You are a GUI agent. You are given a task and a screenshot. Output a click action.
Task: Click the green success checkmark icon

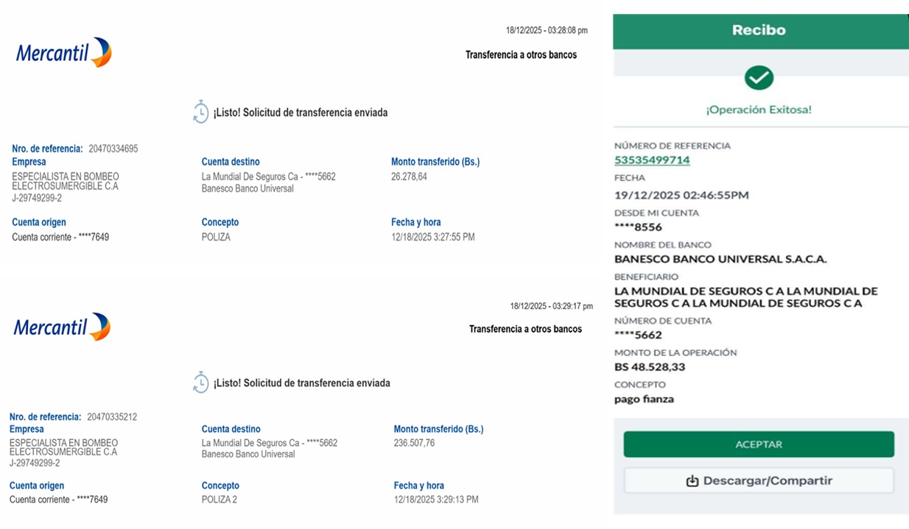(x=759, y=77)
